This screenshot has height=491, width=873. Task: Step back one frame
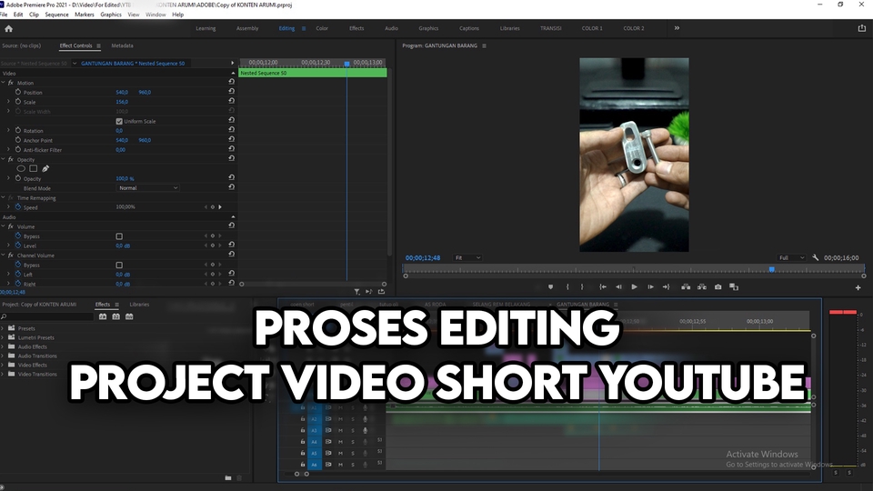[618, 286]
